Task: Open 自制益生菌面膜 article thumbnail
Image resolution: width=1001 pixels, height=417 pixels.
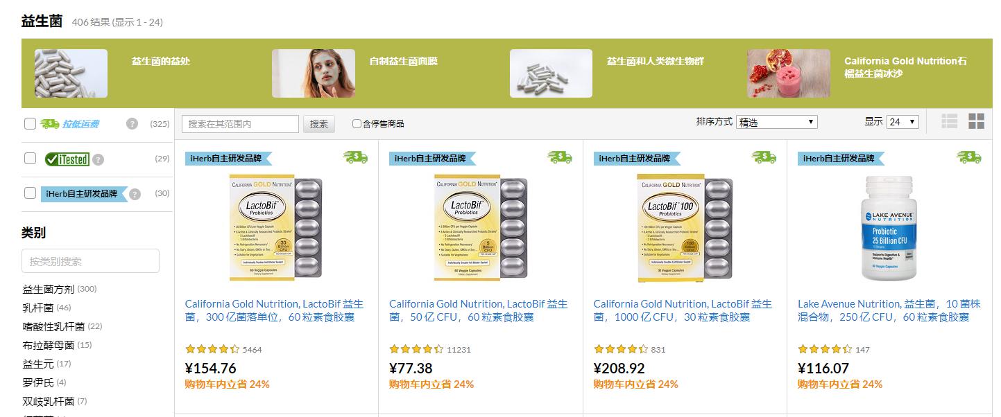Action: click(x=313, y=73)
